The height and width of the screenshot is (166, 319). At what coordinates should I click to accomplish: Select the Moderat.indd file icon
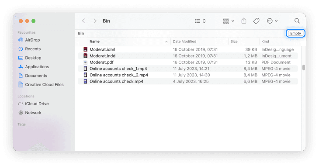(86, 56)
